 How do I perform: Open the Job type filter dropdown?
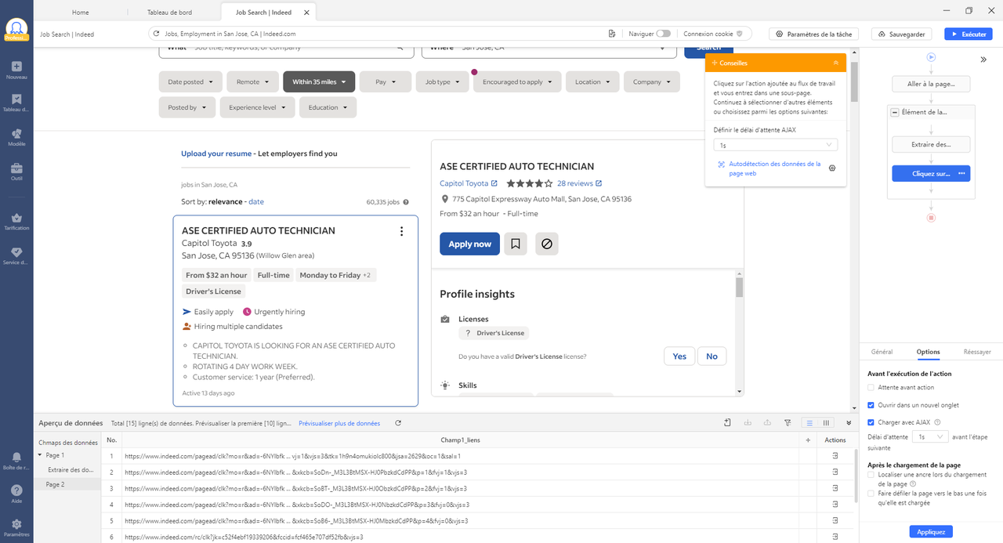tap(442, 81)
